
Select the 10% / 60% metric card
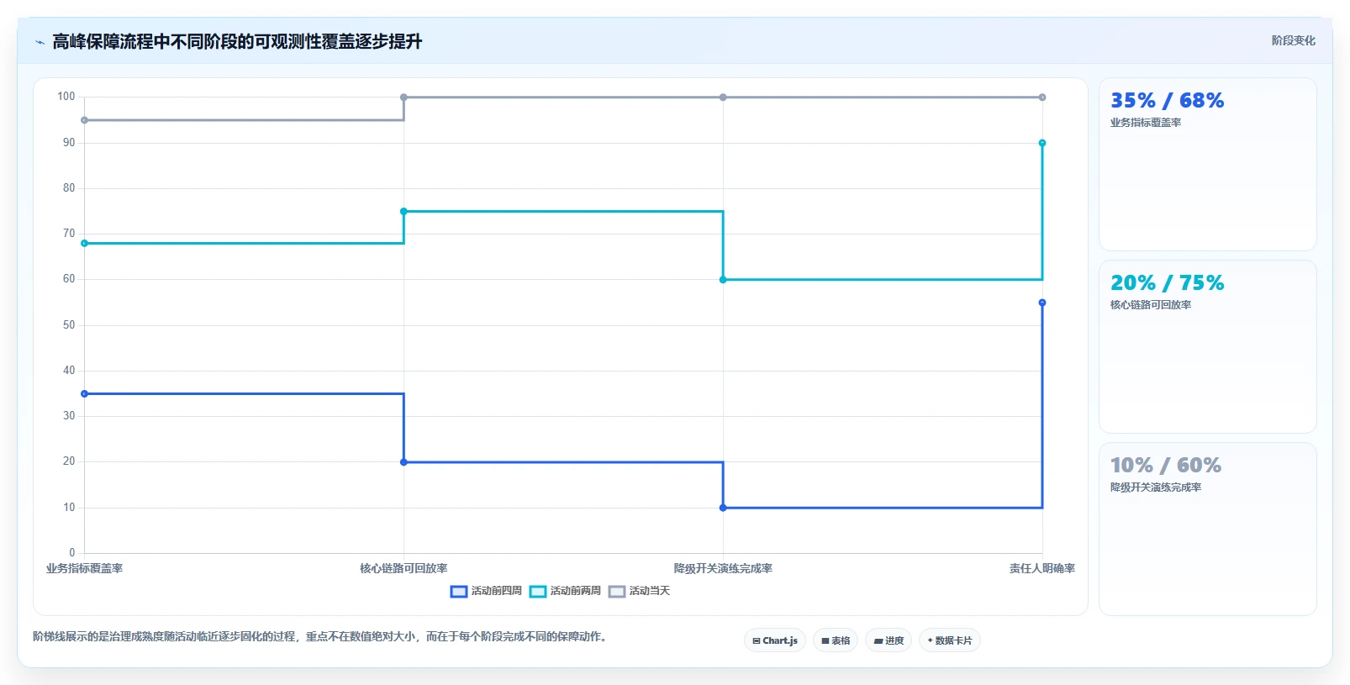pos(1208,529)
